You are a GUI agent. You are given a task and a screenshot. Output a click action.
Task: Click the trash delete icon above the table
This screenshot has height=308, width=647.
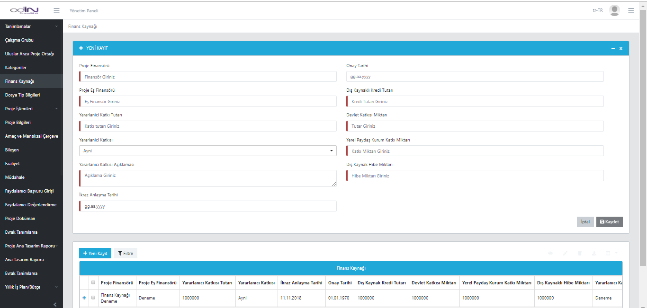click(580, 253)
